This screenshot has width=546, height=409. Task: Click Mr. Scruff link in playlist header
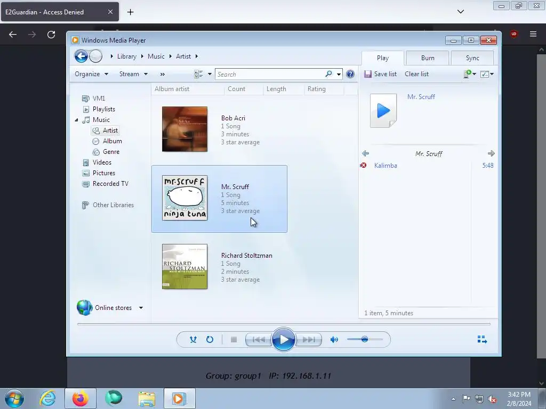(x=421, y=97)
